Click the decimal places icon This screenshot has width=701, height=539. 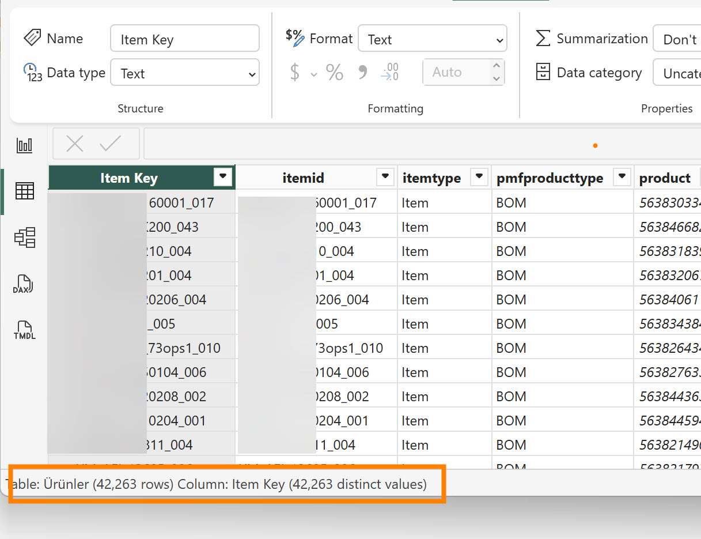coord(390,73)
